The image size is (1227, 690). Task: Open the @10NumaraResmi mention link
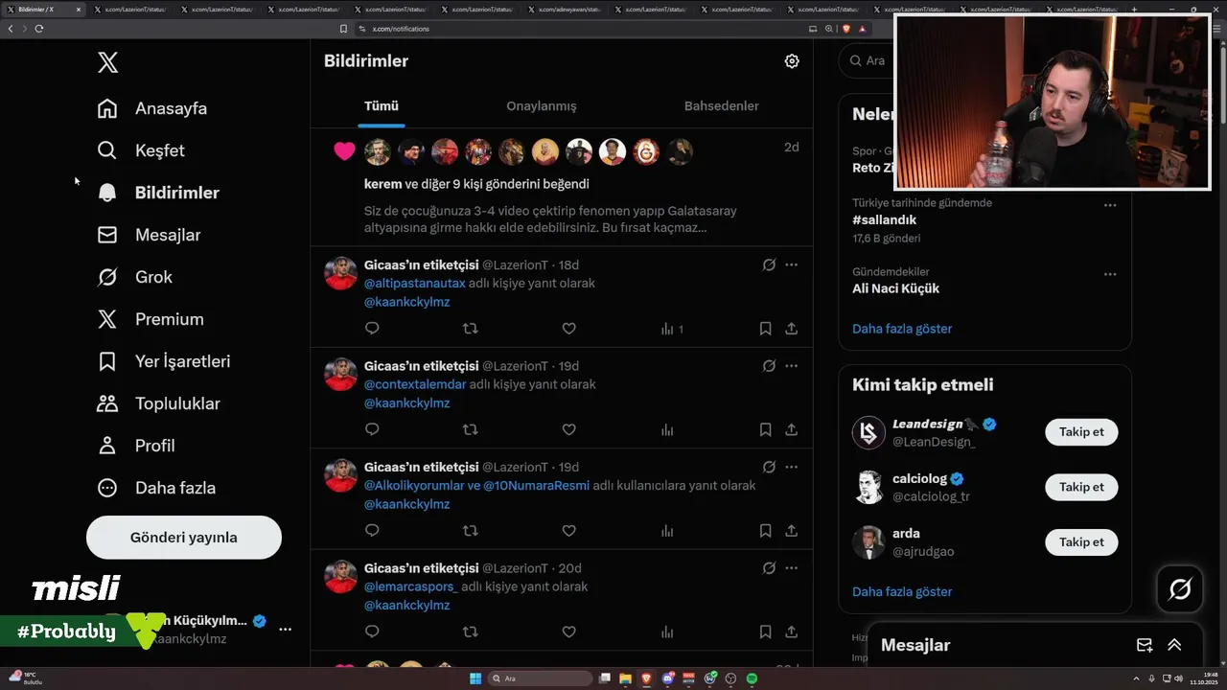(537, 486)
